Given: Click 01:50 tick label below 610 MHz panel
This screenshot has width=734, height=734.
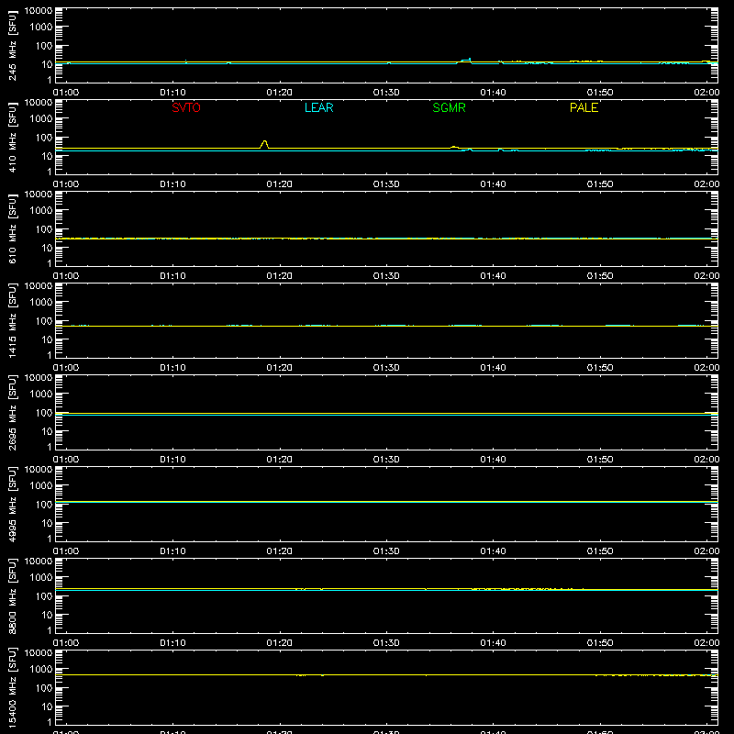Looking at the screenshot, I should 600,276.
